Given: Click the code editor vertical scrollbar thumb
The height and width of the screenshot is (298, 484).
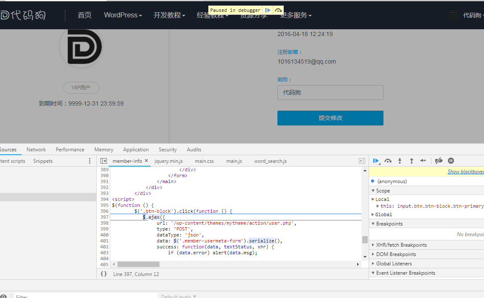Looking at the screenshot, I should coord(365,240).
